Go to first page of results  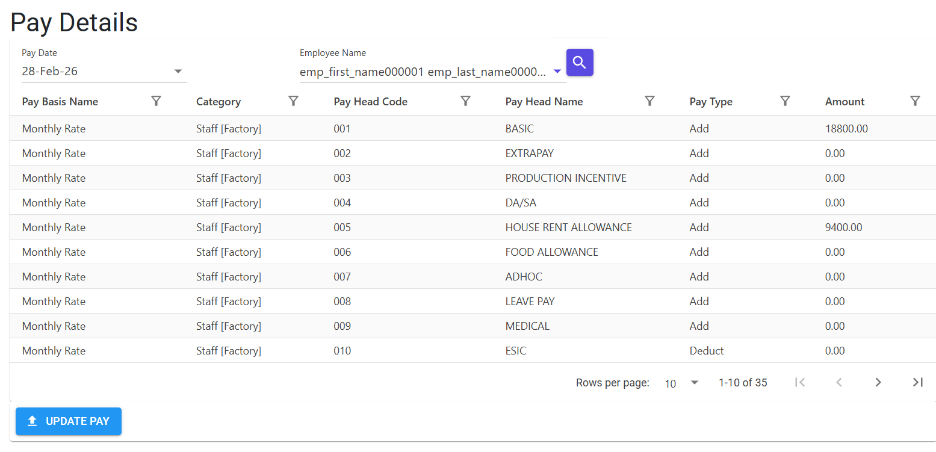[x=800, y=382]
